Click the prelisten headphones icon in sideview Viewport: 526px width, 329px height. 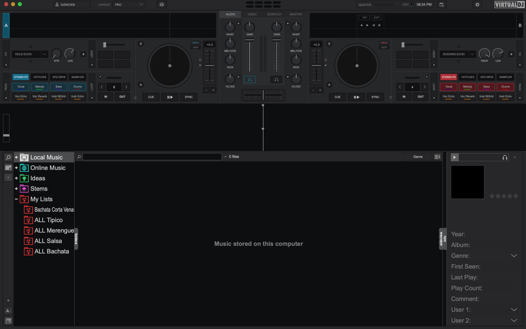click(505, 157)
